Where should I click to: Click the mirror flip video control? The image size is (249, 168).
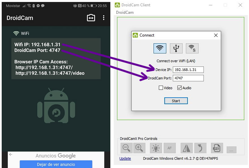(186, 148)
